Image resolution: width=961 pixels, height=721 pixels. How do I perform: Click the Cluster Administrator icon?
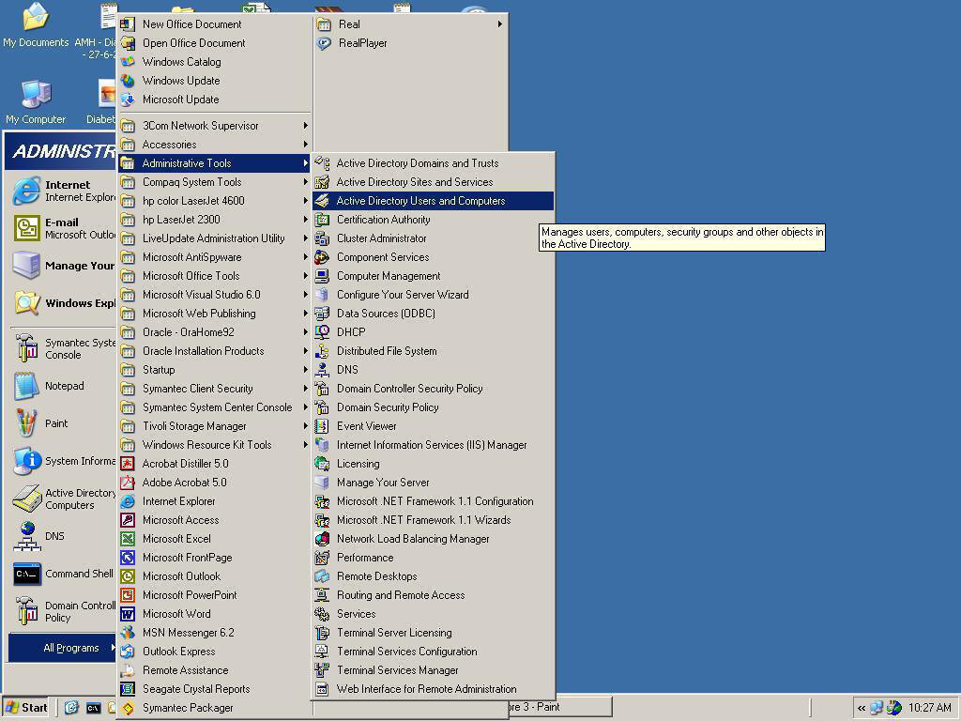point(322,238)
